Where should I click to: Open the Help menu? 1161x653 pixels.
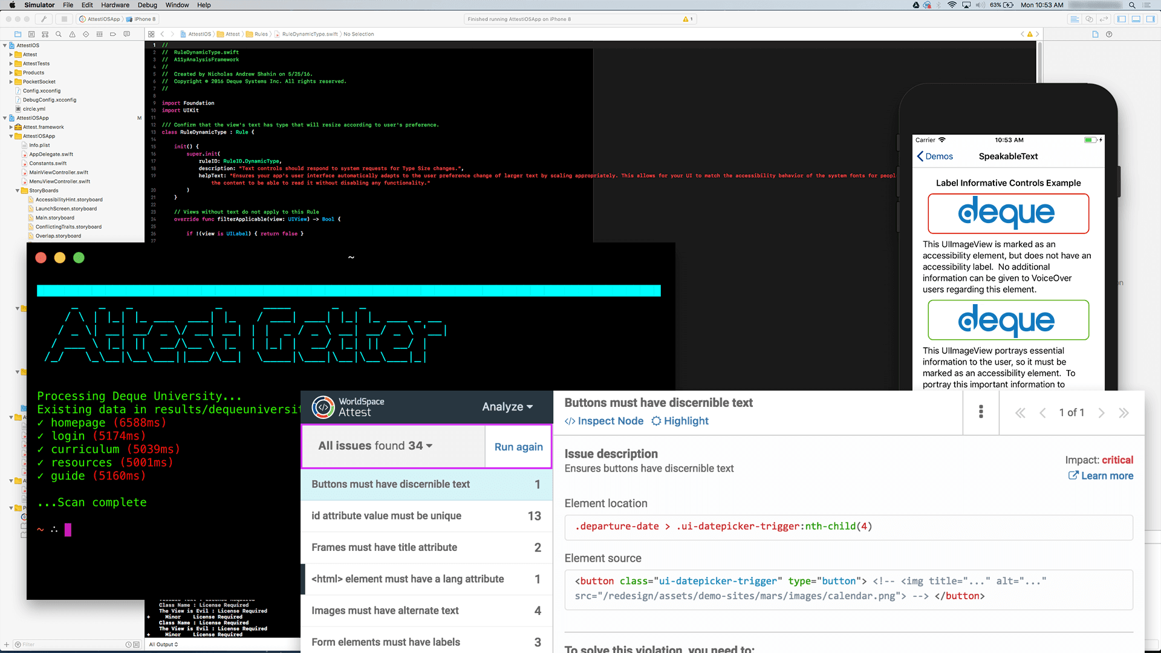click(204, 5)
